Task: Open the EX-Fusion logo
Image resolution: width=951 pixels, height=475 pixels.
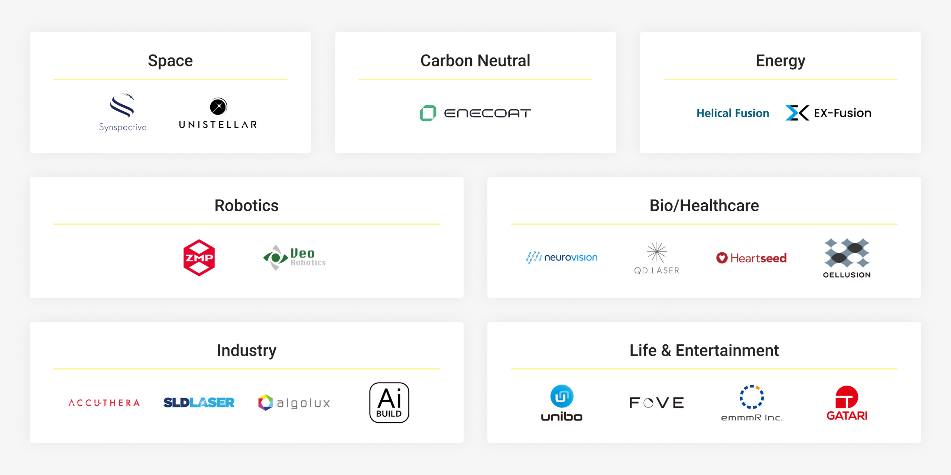Action: tap(828, 113)
